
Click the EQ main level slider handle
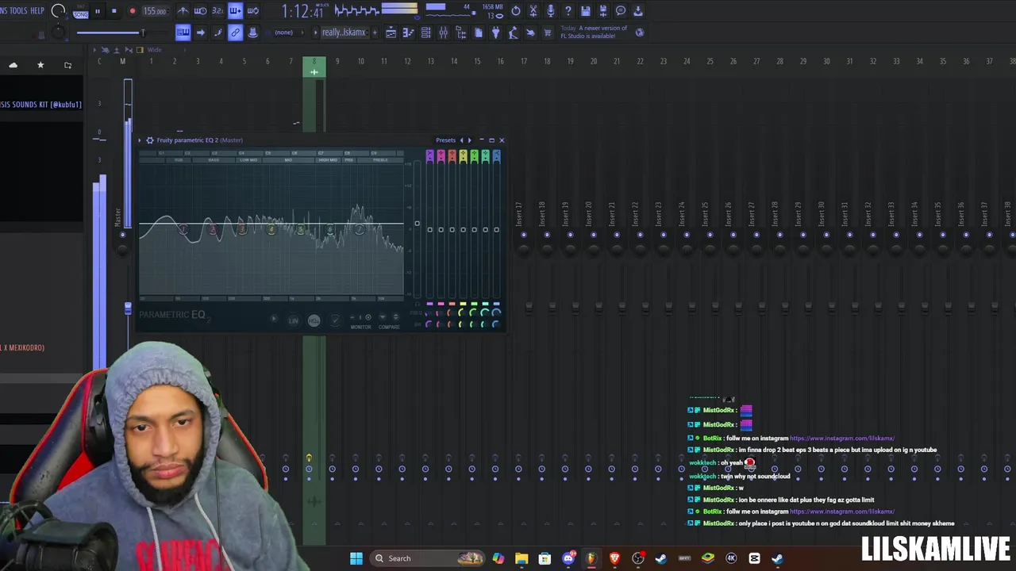pyautogui.click(x=417, y=223)
